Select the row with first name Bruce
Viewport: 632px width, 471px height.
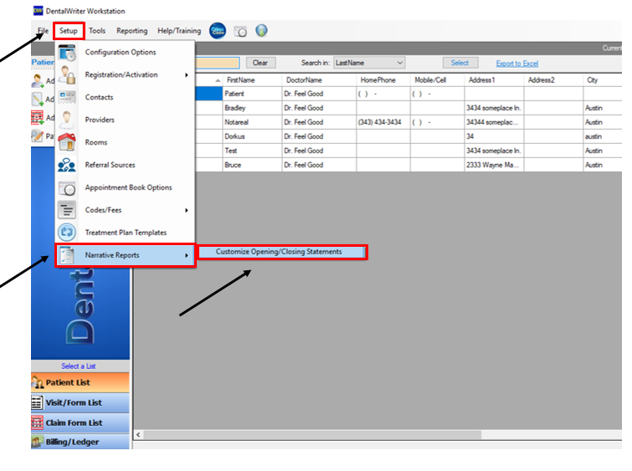coord(408,165)
